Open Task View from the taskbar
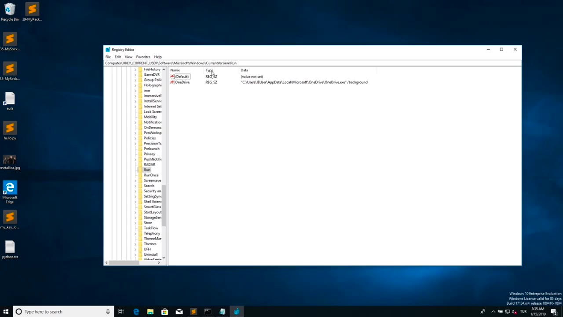 [x=121, y=312]
